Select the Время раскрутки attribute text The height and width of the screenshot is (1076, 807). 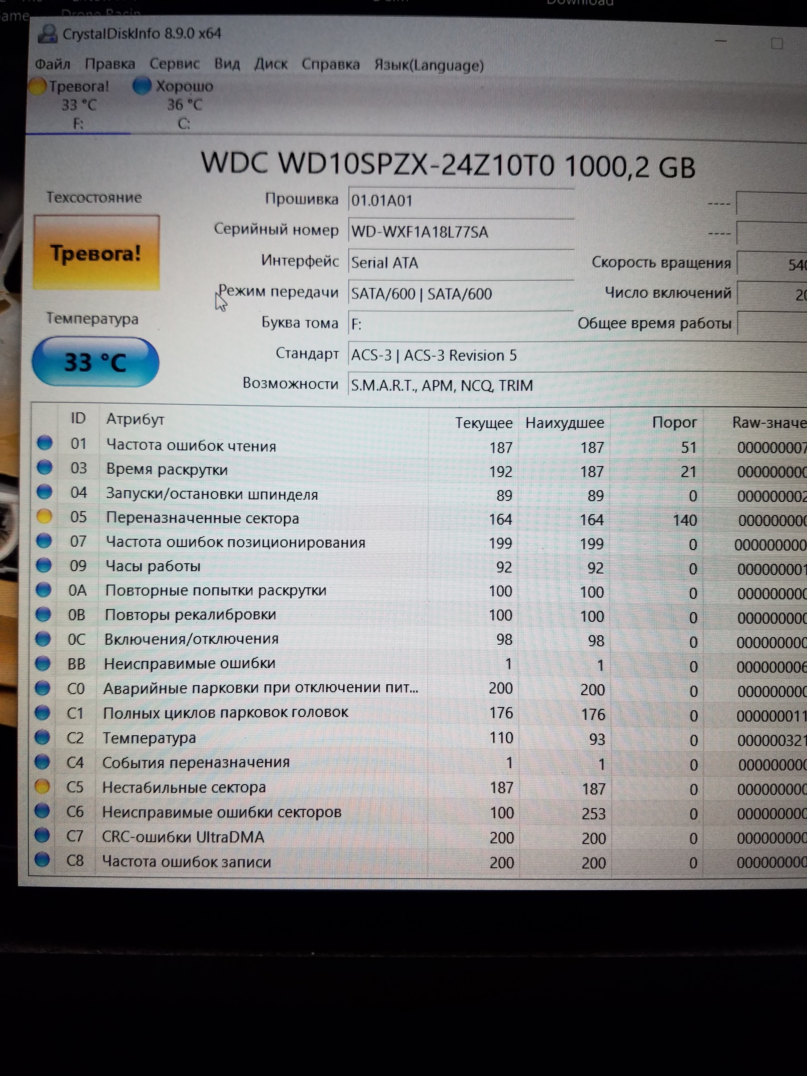coord(167,470)
